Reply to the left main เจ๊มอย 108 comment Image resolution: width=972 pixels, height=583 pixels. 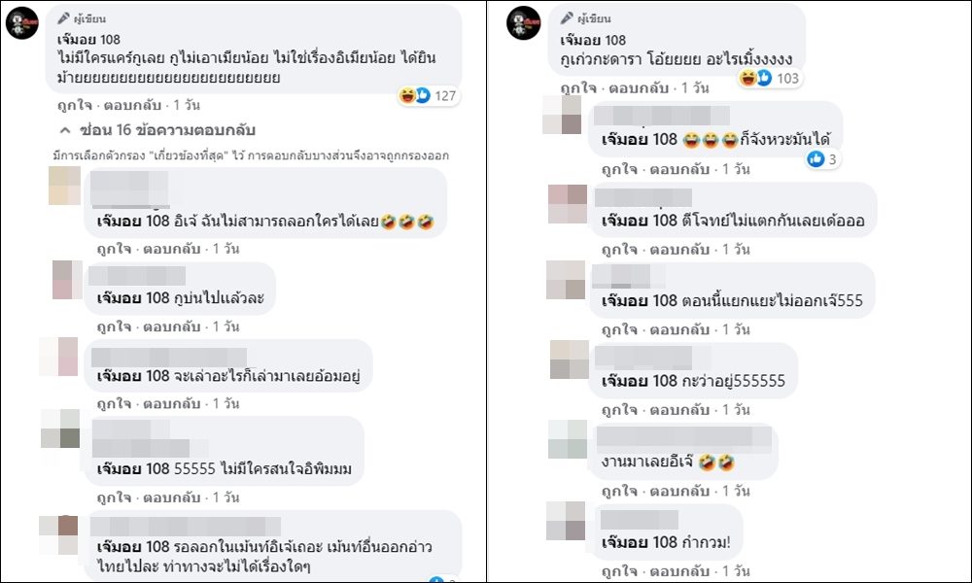[132, 105]
